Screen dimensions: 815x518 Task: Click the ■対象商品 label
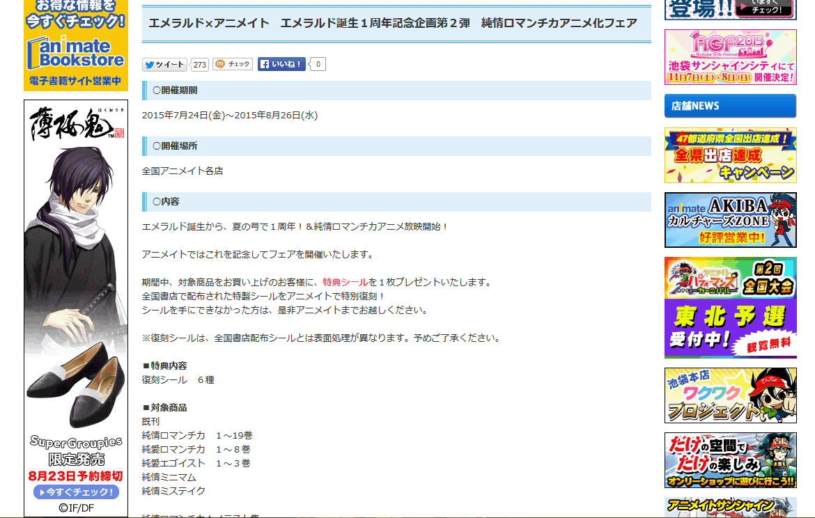point(164,408)
